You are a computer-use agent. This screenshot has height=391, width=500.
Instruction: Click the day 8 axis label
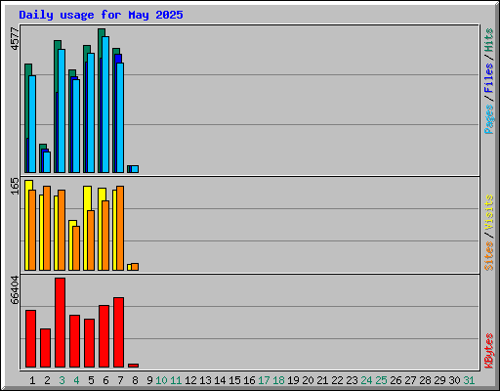click(x=135, y=380)
